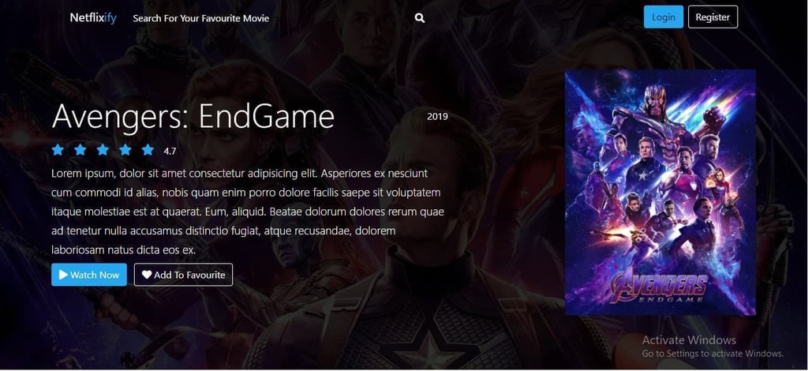Click the heart icon on Add To Favourite

click(x=147, y=275)
